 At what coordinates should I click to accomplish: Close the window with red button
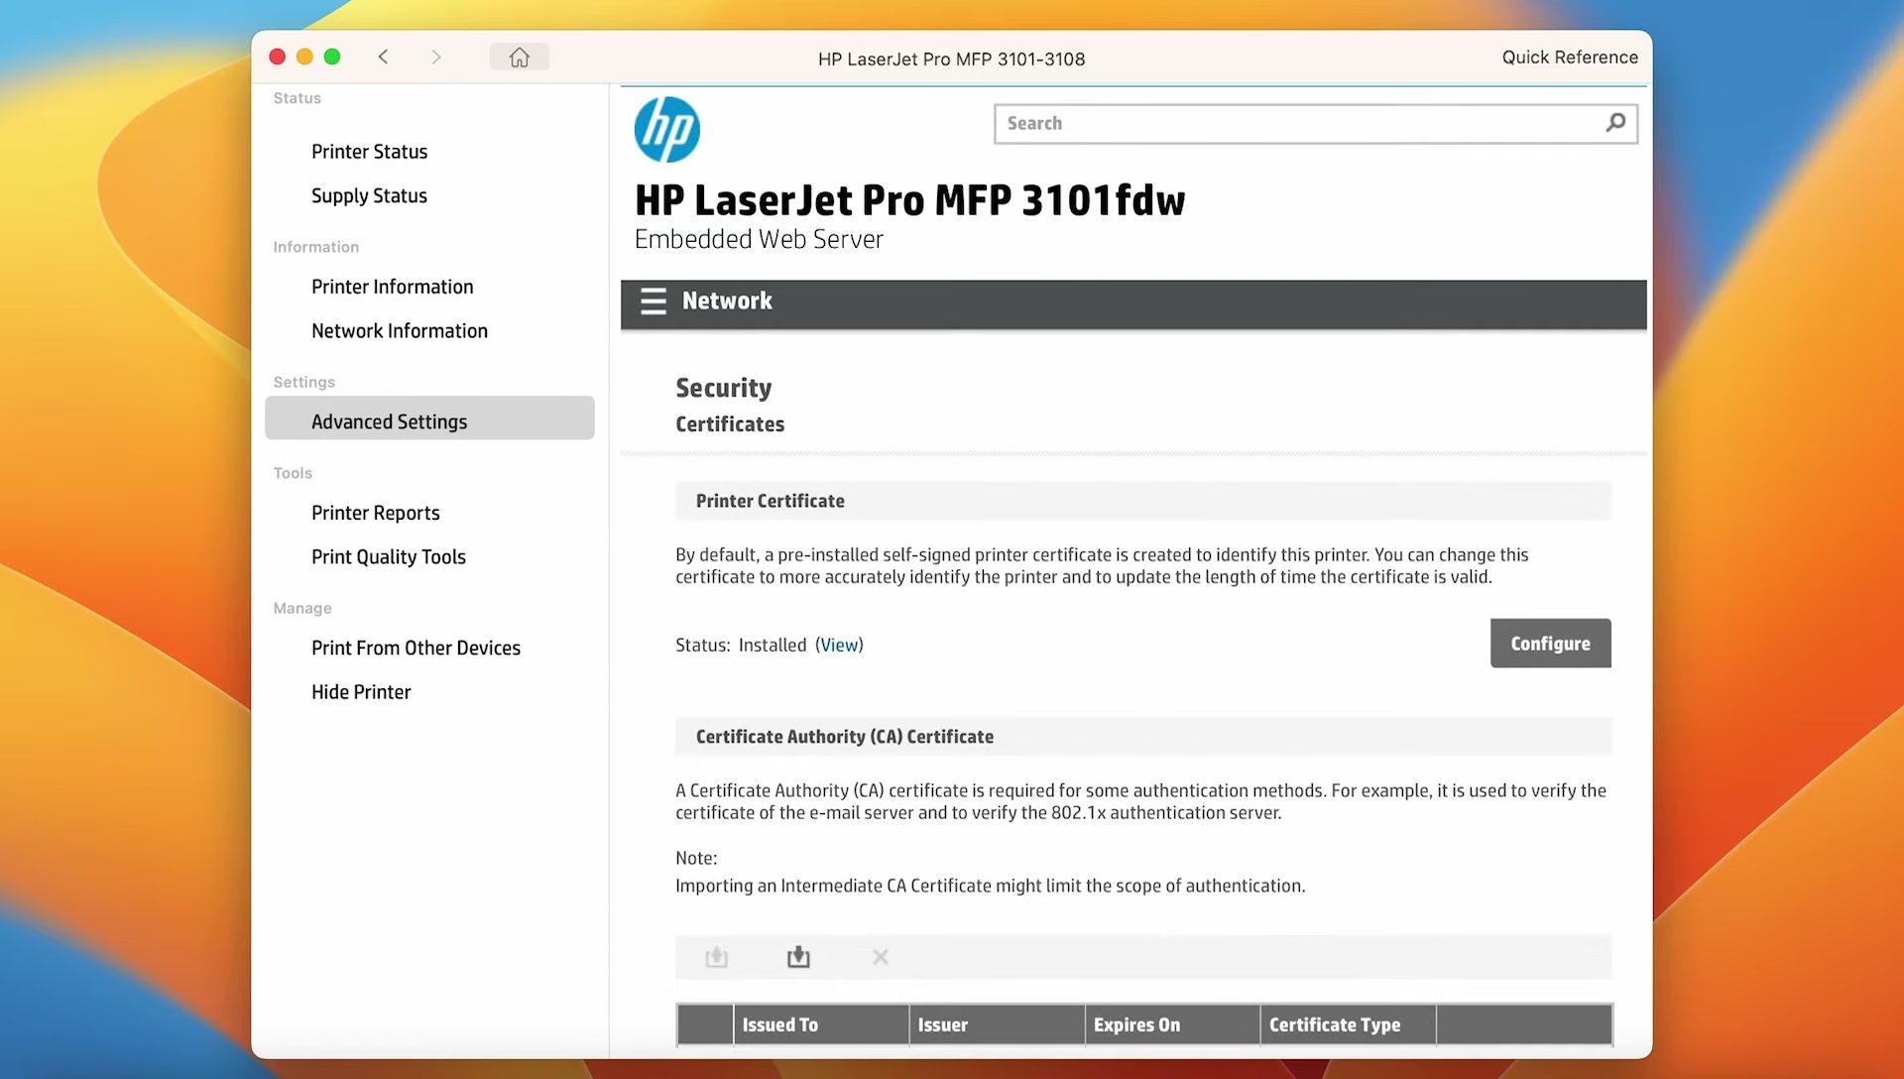(278, 58)
